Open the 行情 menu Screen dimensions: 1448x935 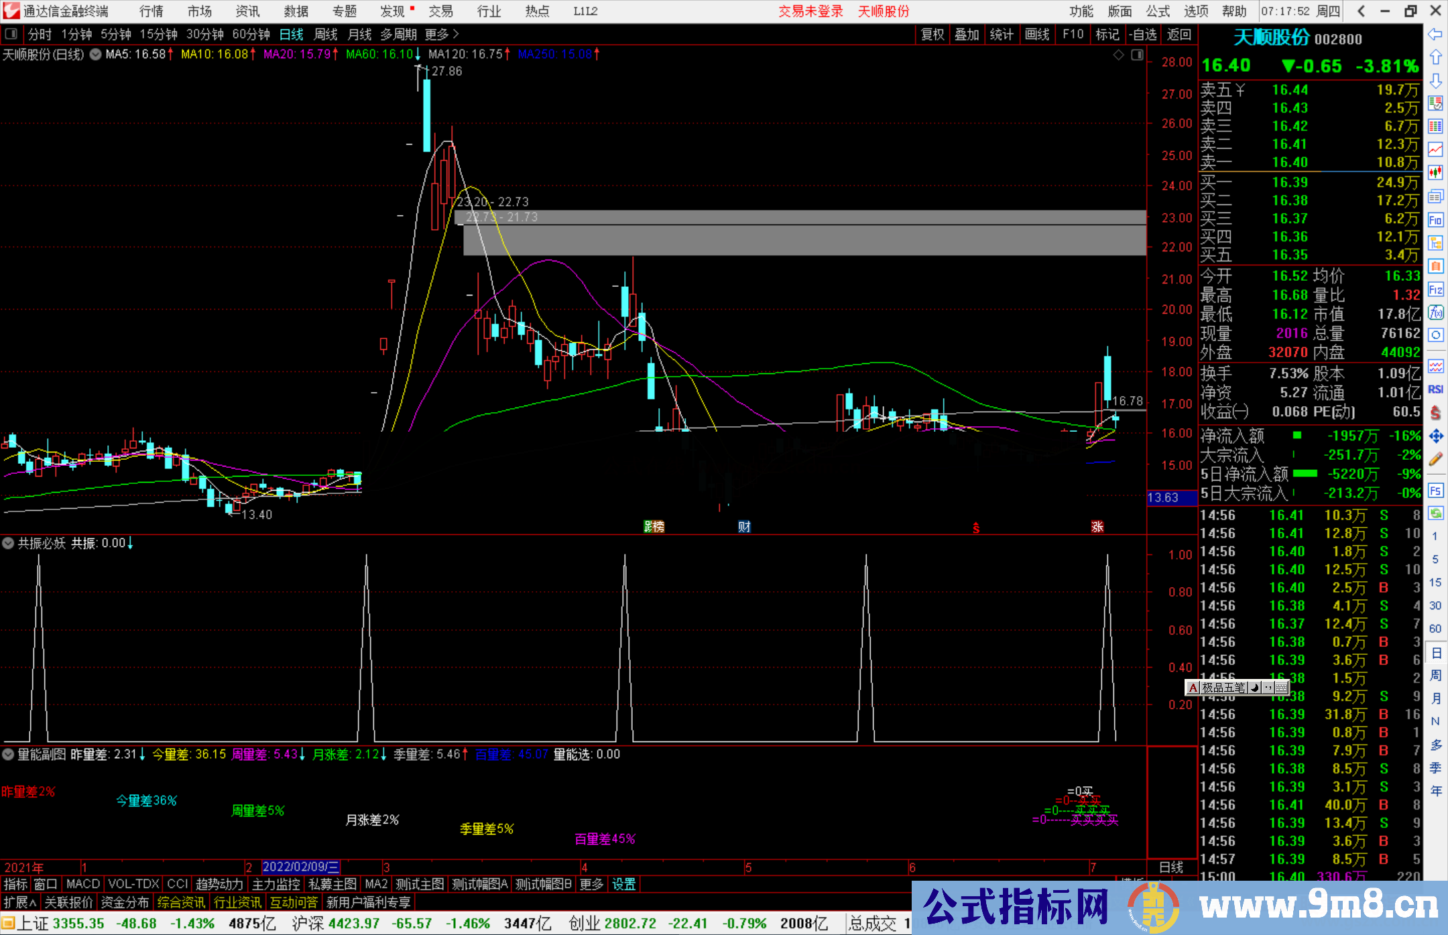[x=151, y=11]
